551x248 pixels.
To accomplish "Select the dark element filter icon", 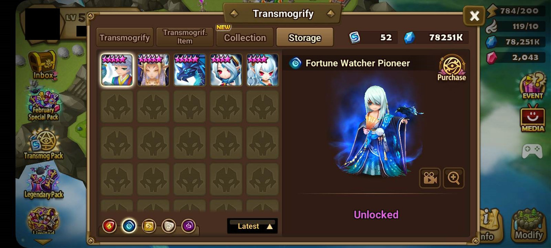I will 189,226.
